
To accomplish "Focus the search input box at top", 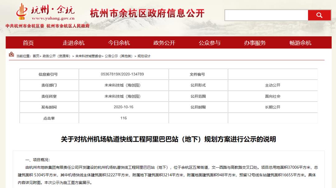I will click(266, 15).
